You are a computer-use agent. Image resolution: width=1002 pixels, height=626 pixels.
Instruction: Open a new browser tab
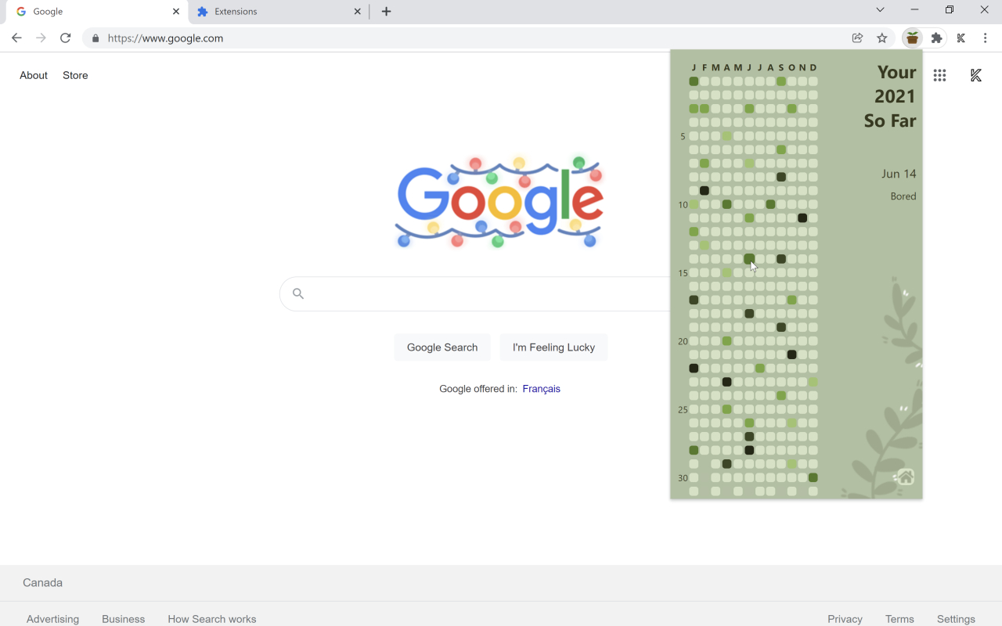[x=386, y=12]
